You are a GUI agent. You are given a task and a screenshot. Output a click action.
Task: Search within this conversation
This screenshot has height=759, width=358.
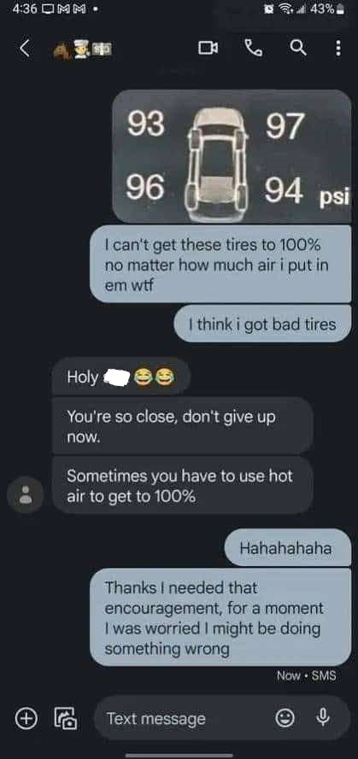click(x=298, y=48)
